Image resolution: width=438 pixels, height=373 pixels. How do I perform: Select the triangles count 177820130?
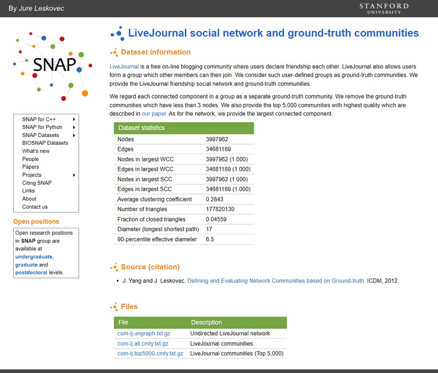(220, 209)
